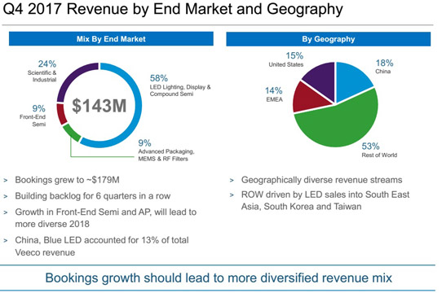
Task: Click the 58% LED Lighting label
Action: click(180, 85)
